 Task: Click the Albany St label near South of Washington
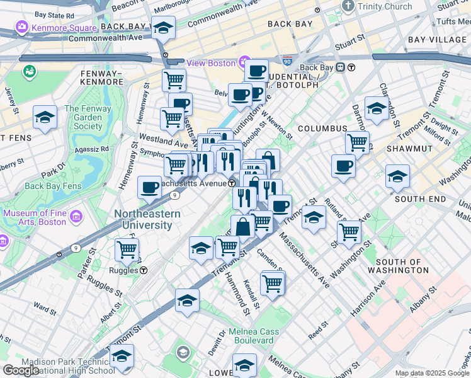pos(423,300)
